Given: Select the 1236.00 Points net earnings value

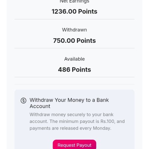Looking at the screenshot, I should coord(74,12).
